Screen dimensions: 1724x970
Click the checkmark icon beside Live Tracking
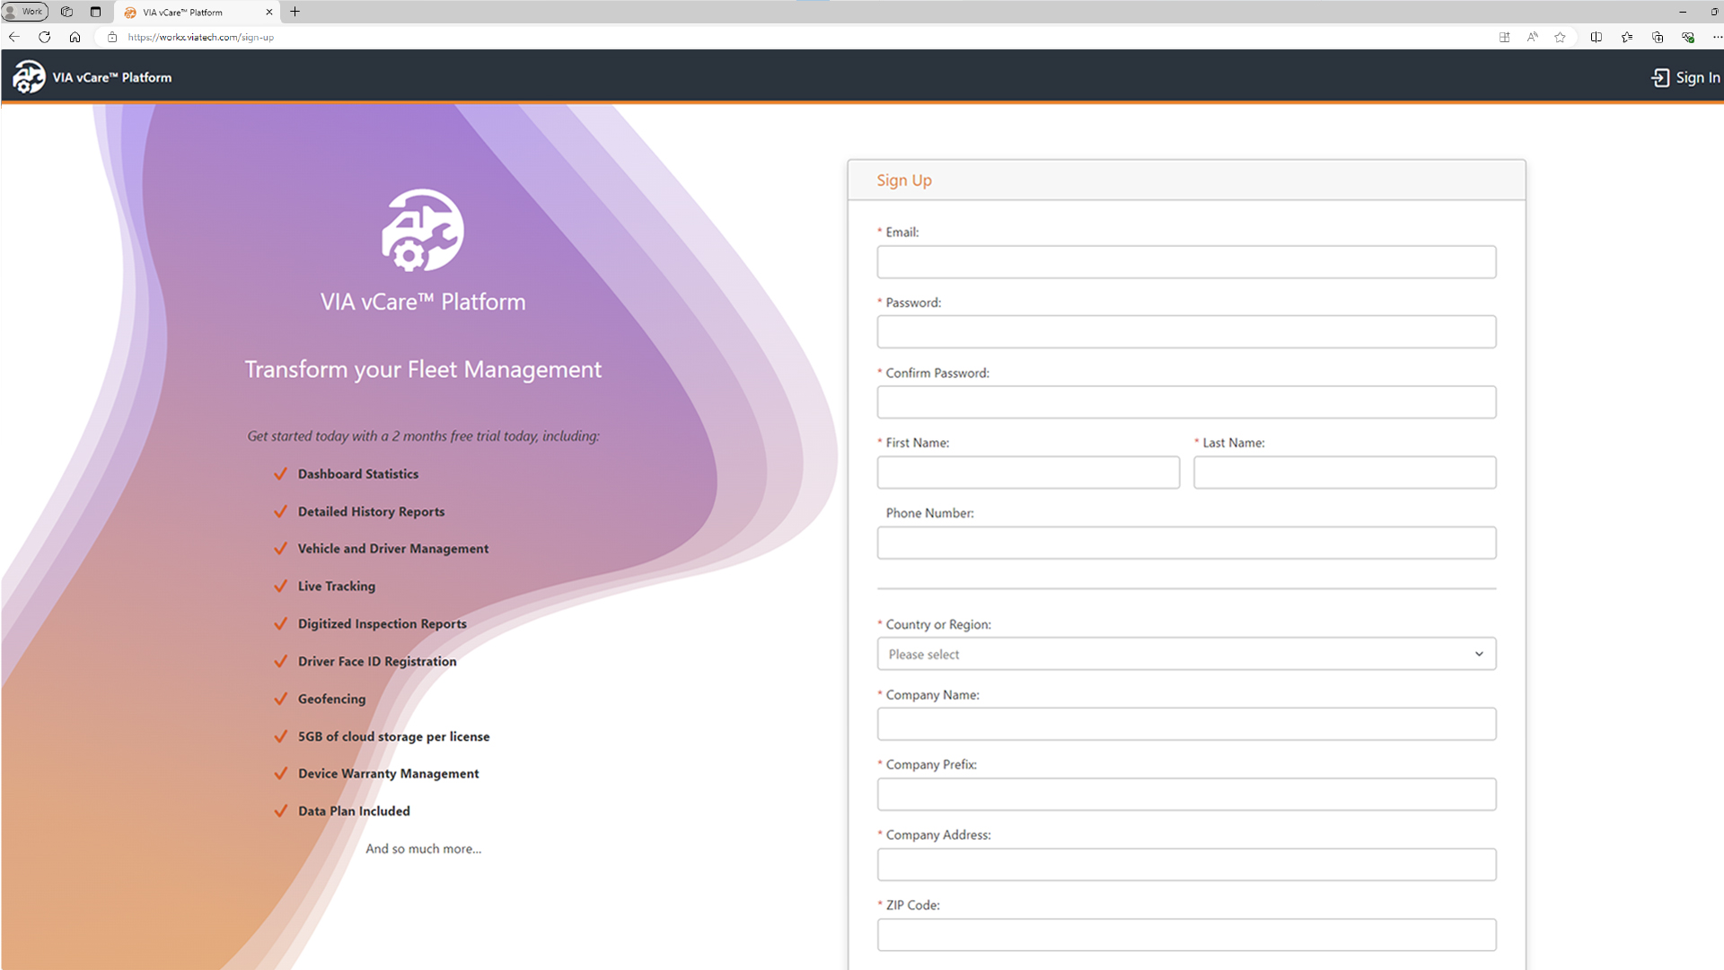280,586
